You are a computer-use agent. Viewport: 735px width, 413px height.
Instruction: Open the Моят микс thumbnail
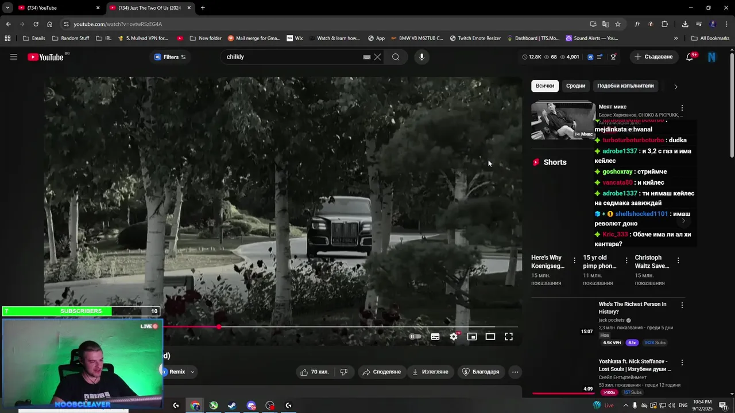[563, 120]
